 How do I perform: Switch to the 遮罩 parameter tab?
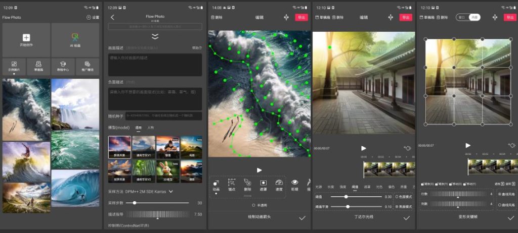coord(367,187)
